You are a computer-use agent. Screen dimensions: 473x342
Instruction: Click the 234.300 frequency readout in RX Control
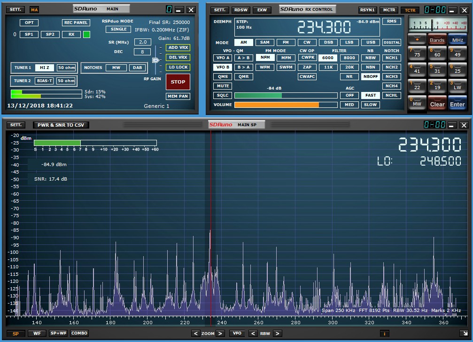[324, 27]
